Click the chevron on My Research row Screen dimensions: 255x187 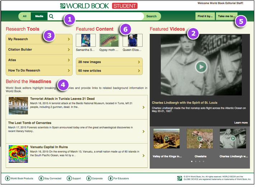pos(69,39)
